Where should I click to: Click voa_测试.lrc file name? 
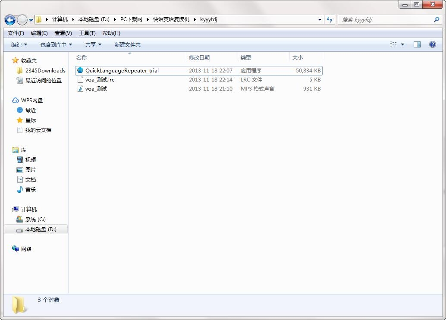pos(100,80)
